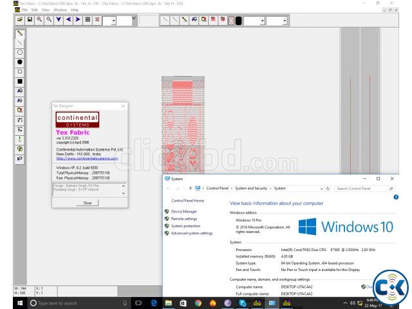The image size is (412, 309).
Task: Launch Microsoft Edge from the taskbar
Action: [x=153, y=303]
